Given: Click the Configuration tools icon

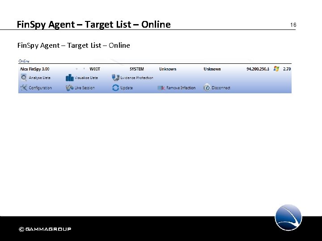Looking at the screenshot, I should click(24, 88).
